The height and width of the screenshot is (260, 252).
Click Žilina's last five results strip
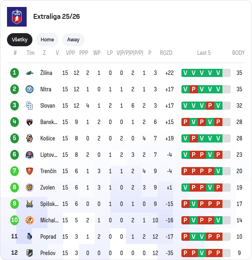click(x=206, y=73)
